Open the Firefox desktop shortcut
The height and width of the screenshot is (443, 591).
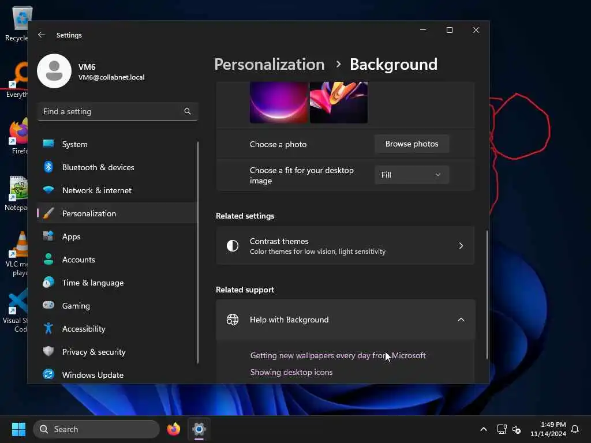click(17, 136)
